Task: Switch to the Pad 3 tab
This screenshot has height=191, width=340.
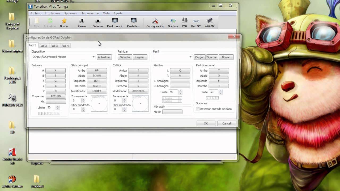Action: coord(54,46)
